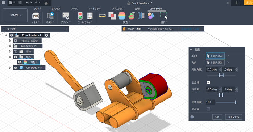This screenshot has height=132, width=253.
Task: Toggle visibility of 勾配1 analysis
Action: point(20,62)
